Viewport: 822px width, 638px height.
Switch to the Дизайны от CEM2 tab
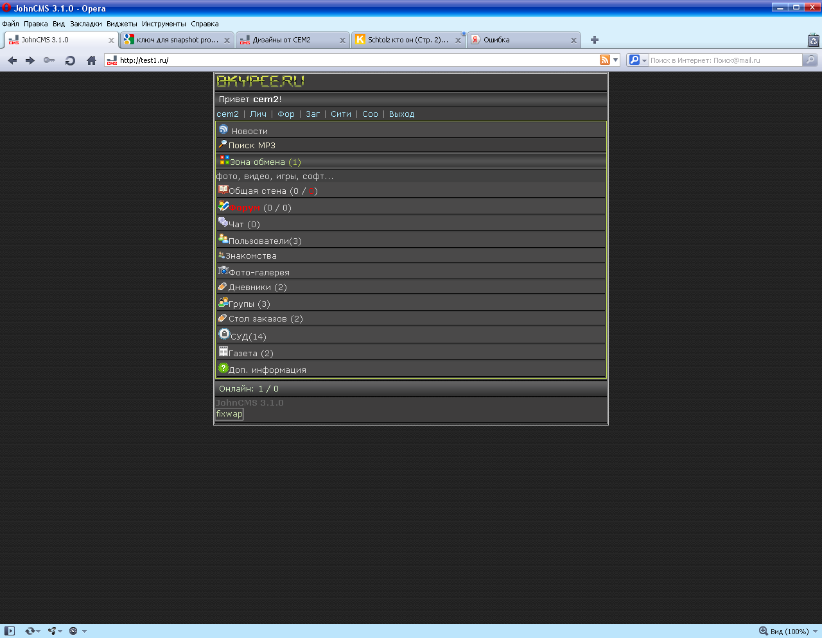tap(286, 40)
